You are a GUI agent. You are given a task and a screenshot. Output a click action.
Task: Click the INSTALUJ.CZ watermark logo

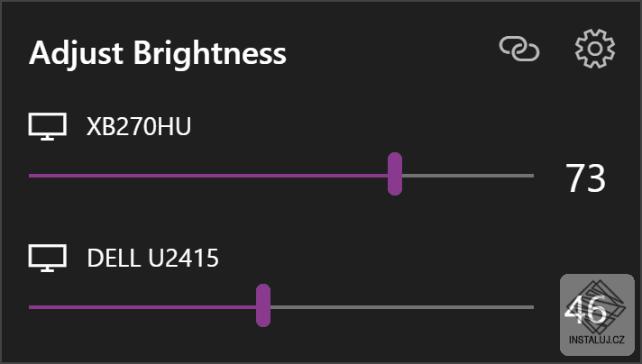599,314
